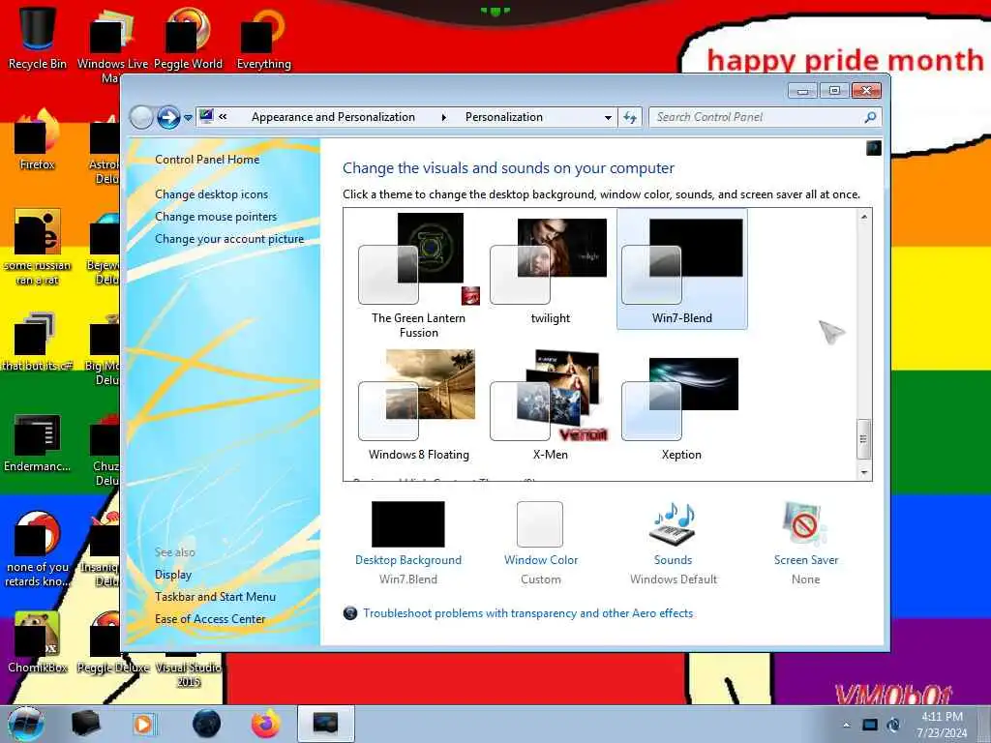Open Troubleshoot problems with transparency link
The width and height of the screenshot is (991, 743).
pos(527,612)
